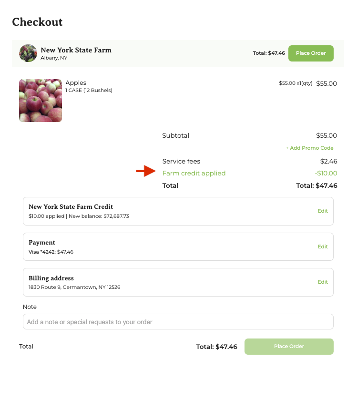Image resolution: width=357 pixels, height=400 pixels.
Task: Open the Apples product image
Action: [x=41, y=101]
